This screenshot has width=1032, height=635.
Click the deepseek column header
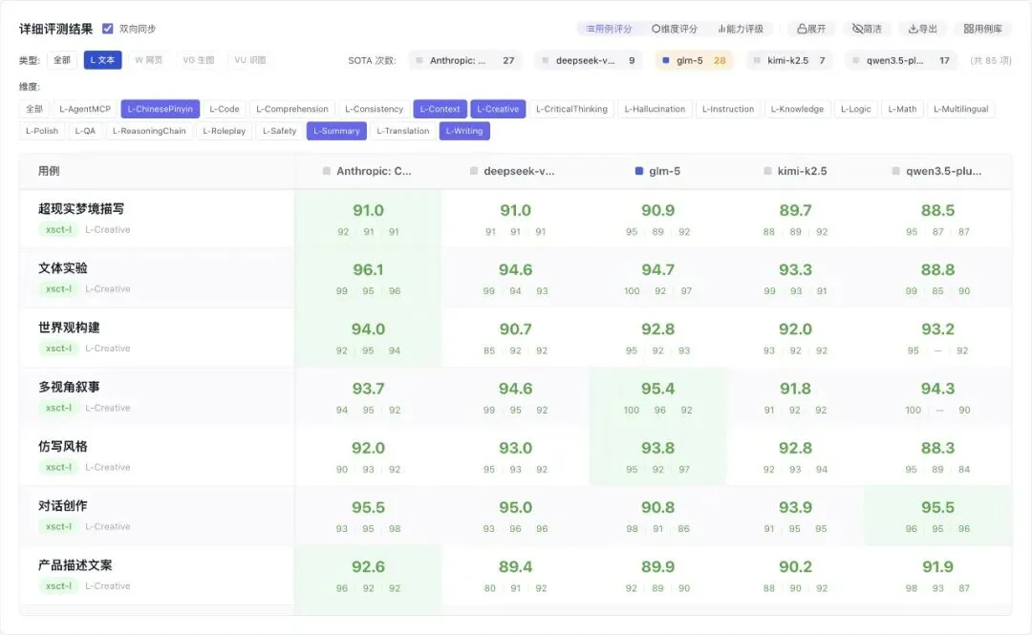point(513,172)
